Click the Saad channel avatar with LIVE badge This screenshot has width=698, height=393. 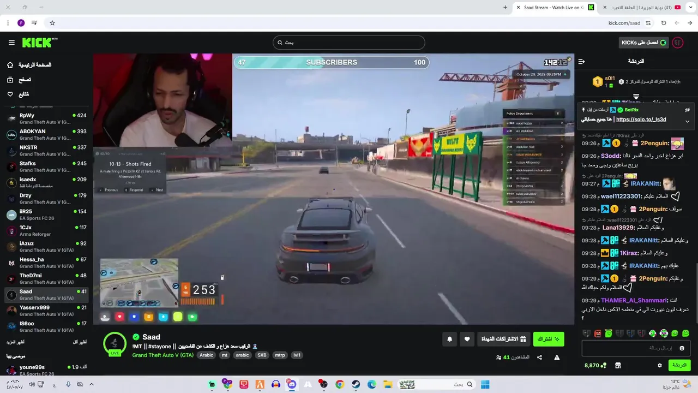pyautogui.click(x=115, y=344)
